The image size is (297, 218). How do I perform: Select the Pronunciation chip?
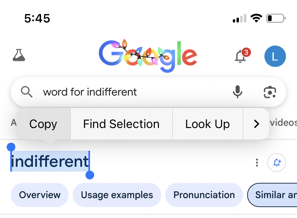pyautogui.click(x=204, y=195)
